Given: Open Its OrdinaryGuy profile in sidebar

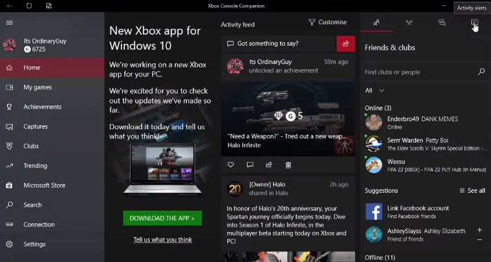Looking at the screenshot, I should point(52,45).
